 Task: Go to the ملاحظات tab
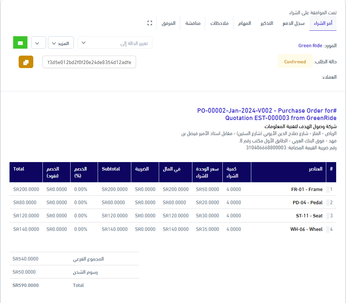point(219,23)
